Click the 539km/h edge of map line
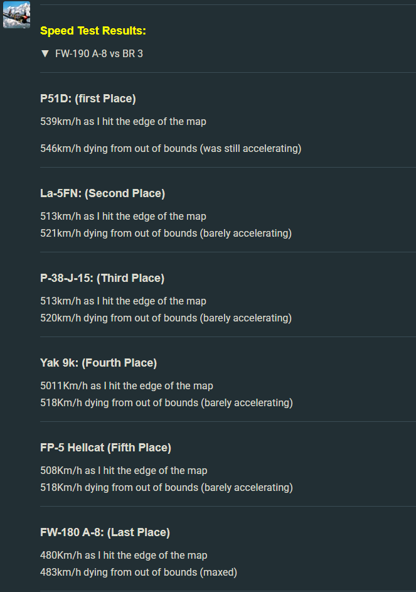 pos(123,122)
